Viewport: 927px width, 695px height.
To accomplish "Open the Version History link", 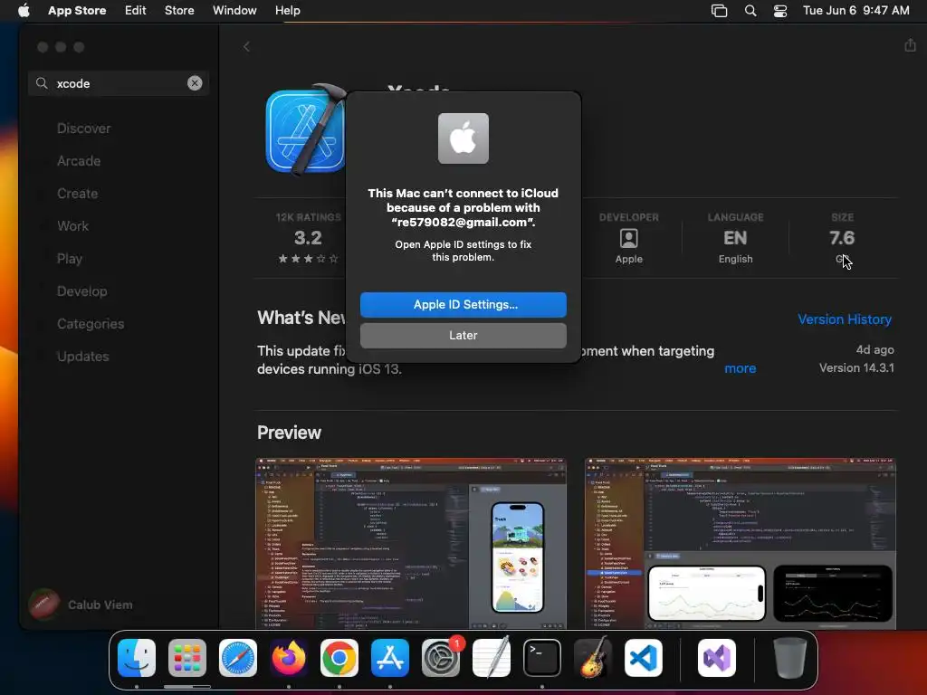I will (845, 319).
